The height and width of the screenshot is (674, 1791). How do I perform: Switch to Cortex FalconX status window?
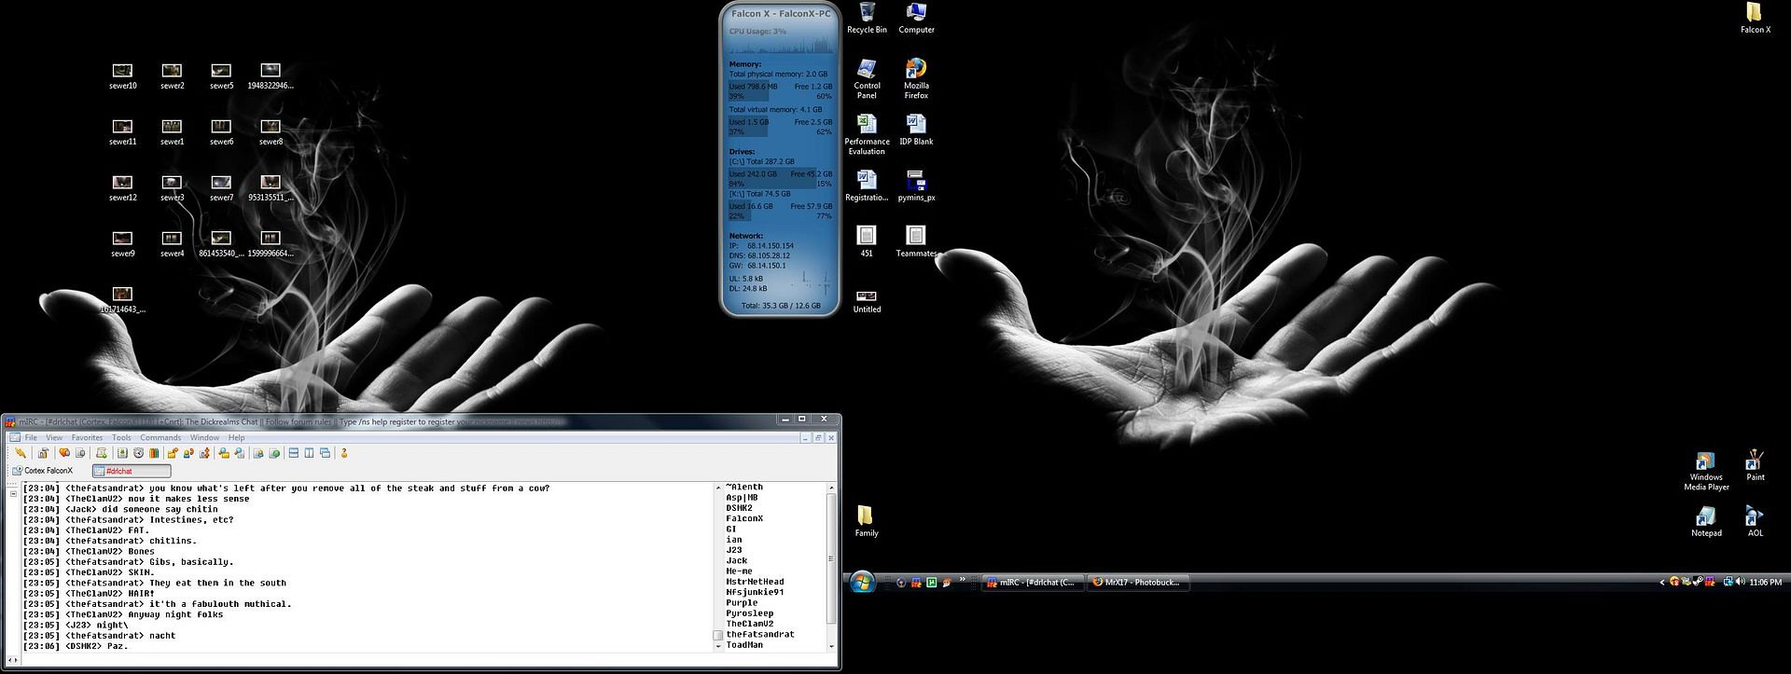pyautogui.click(x=43, y=471)
